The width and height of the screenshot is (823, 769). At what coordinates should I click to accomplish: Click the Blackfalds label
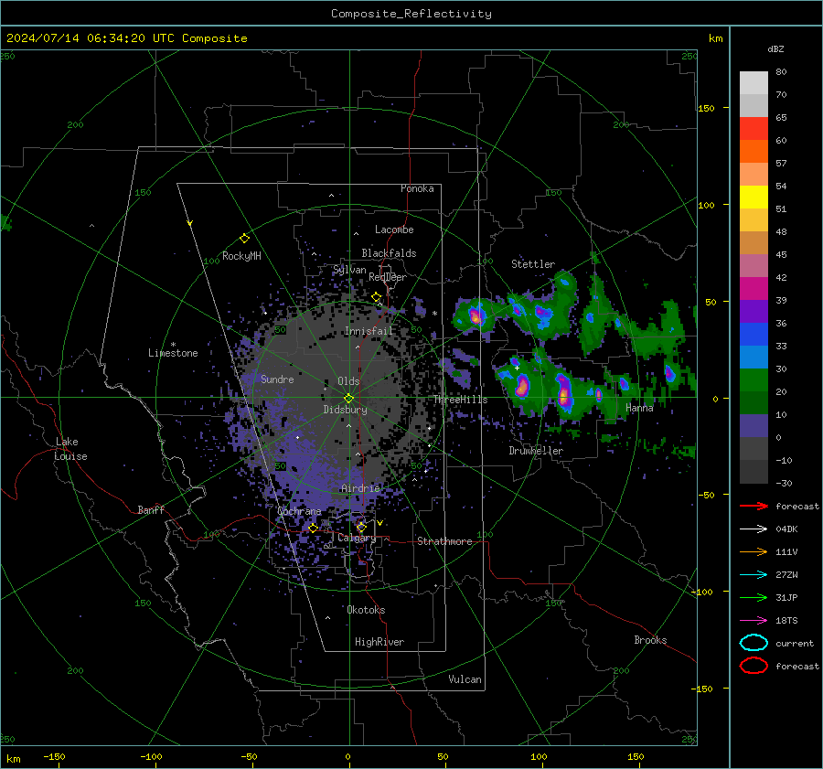pos(389,253)
